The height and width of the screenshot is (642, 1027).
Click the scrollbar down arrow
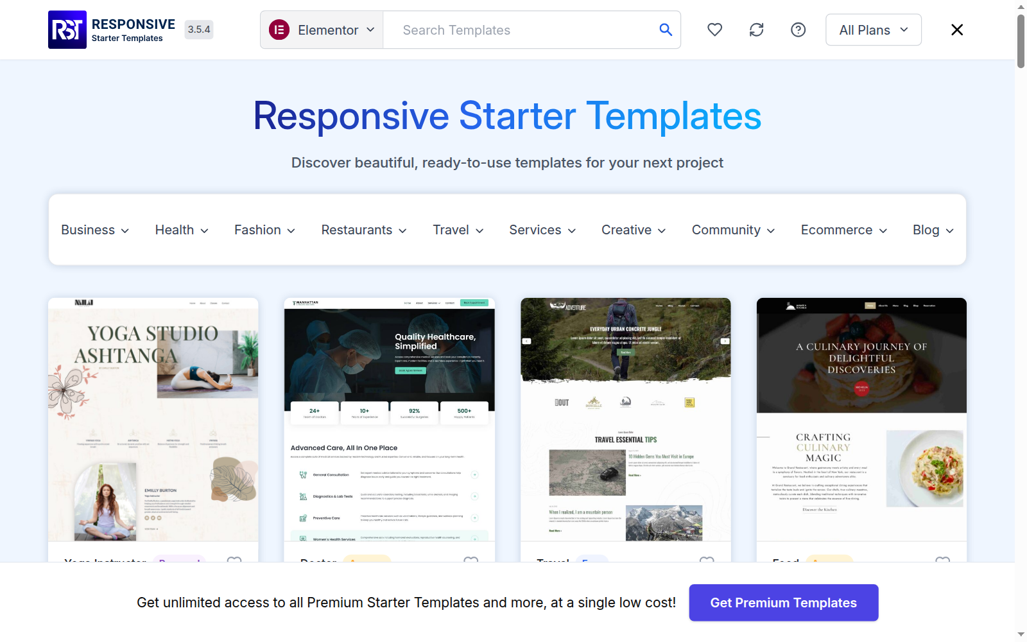tap(1021, 635)
